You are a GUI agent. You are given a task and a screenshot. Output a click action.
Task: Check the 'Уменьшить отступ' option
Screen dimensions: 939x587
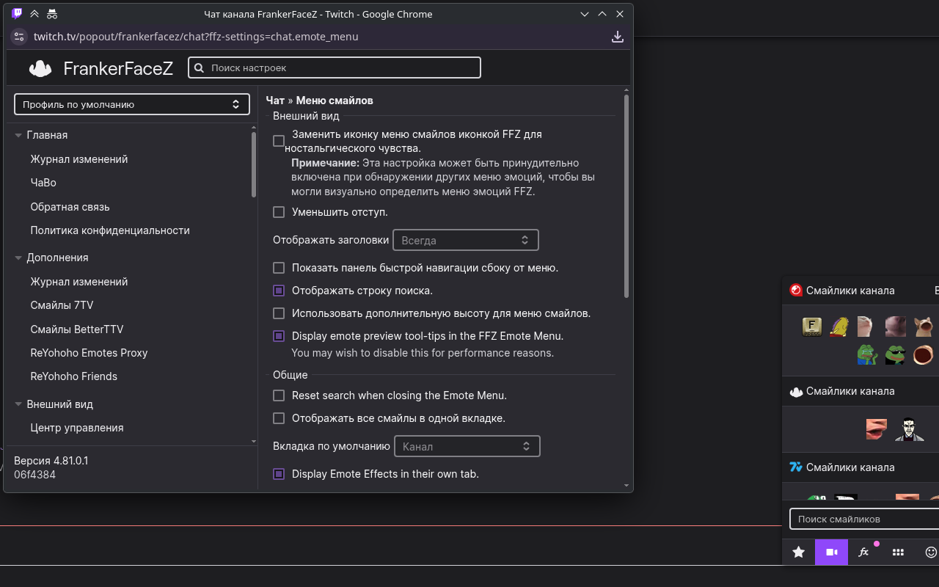point(279,212)
